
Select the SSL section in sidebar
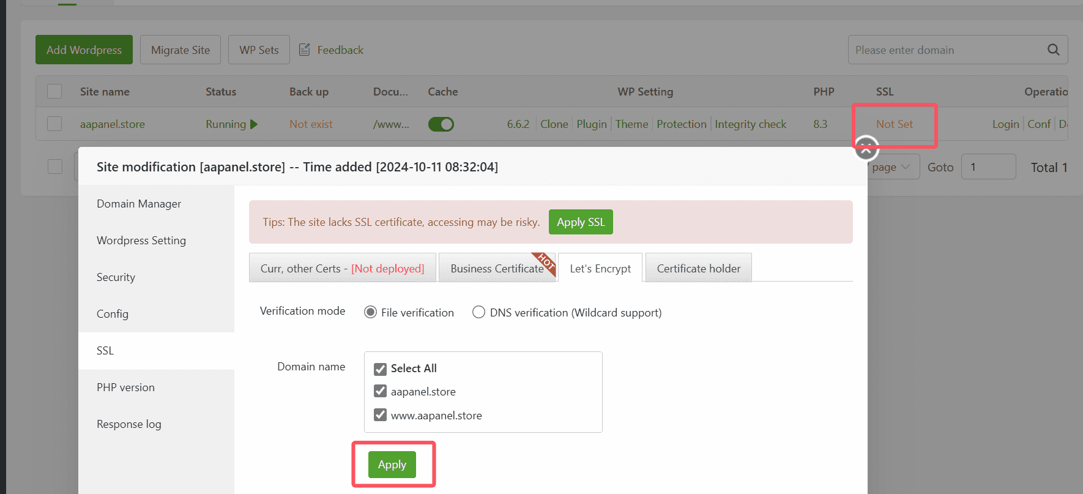pos(156,351)
